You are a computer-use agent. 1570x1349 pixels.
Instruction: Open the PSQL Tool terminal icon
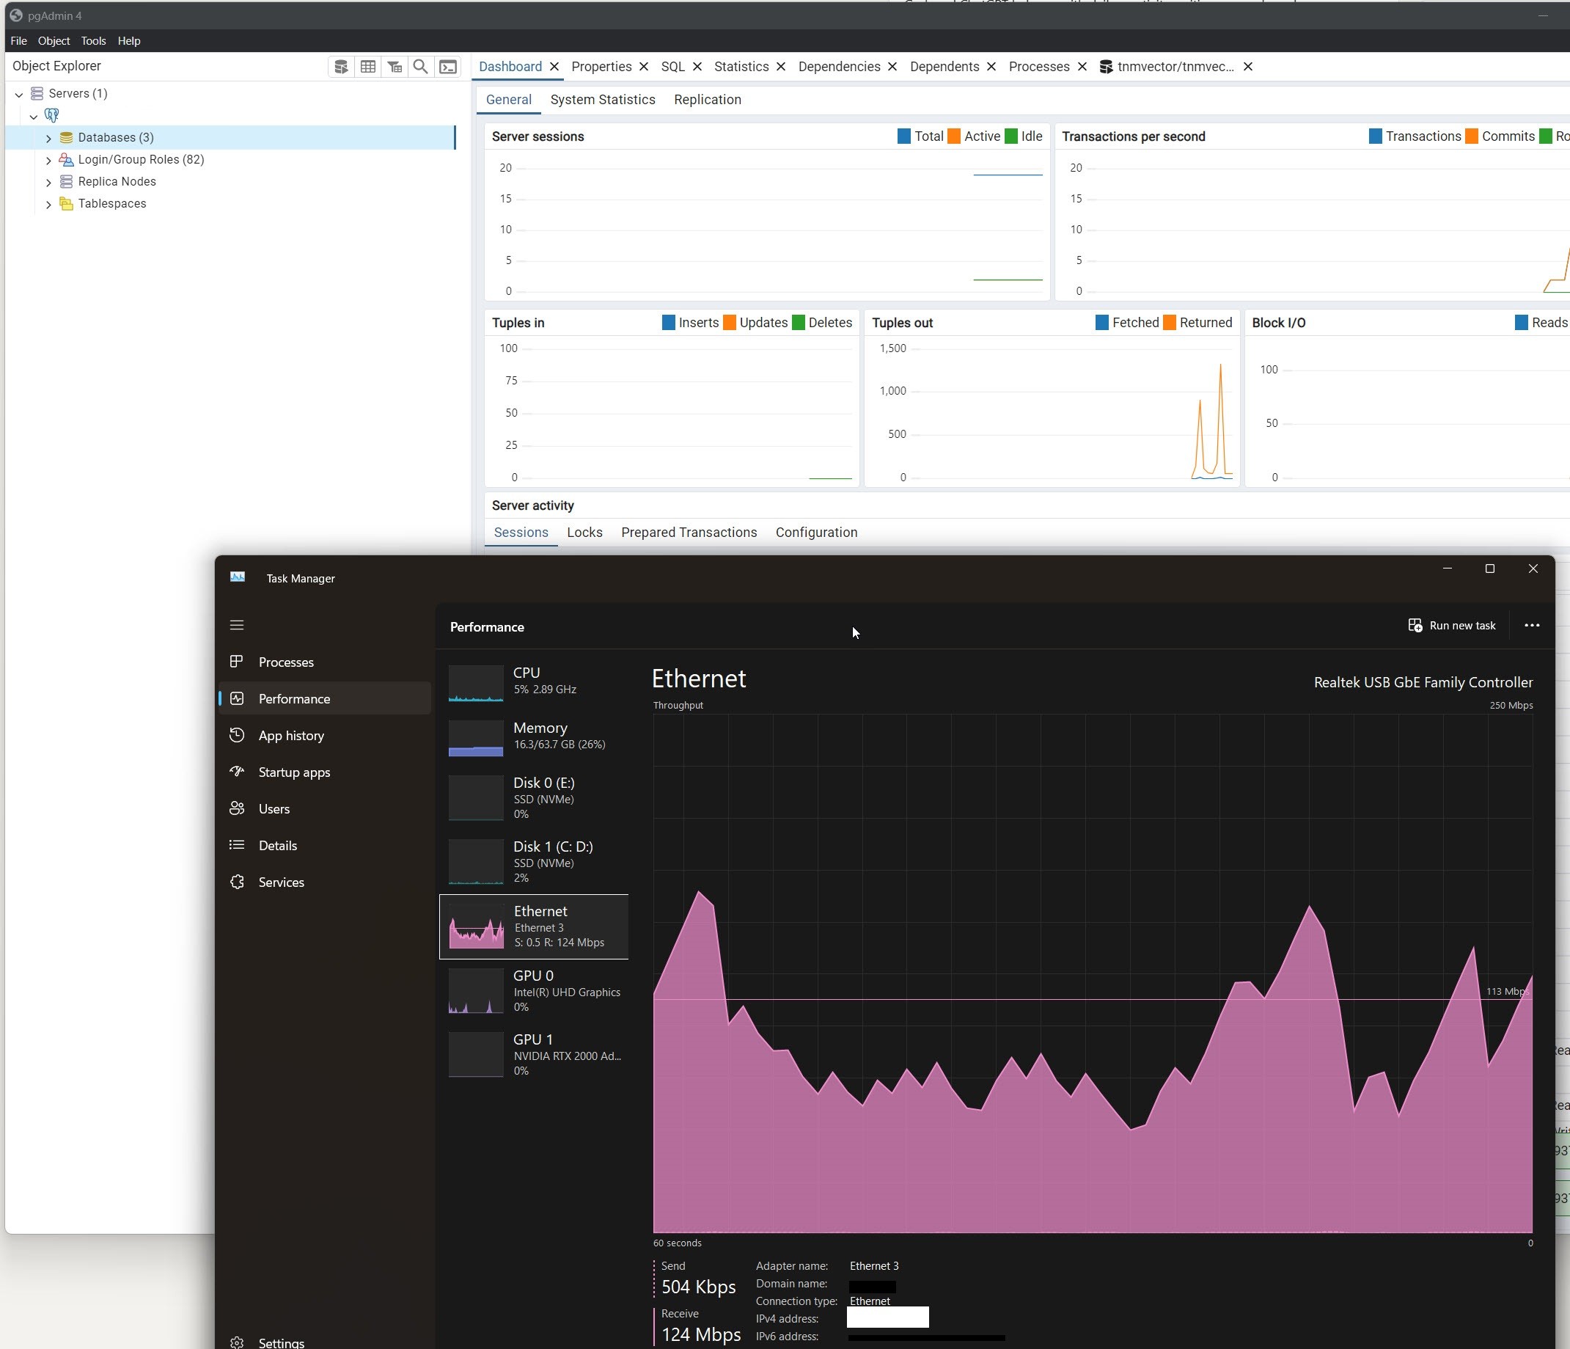click(448, 67)
